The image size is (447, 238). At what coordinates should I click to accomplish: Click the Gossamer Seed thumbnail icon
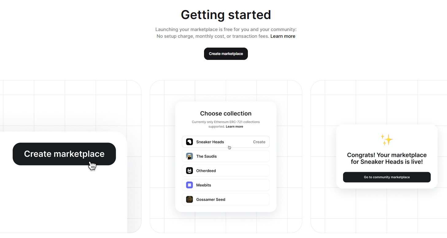190,200
